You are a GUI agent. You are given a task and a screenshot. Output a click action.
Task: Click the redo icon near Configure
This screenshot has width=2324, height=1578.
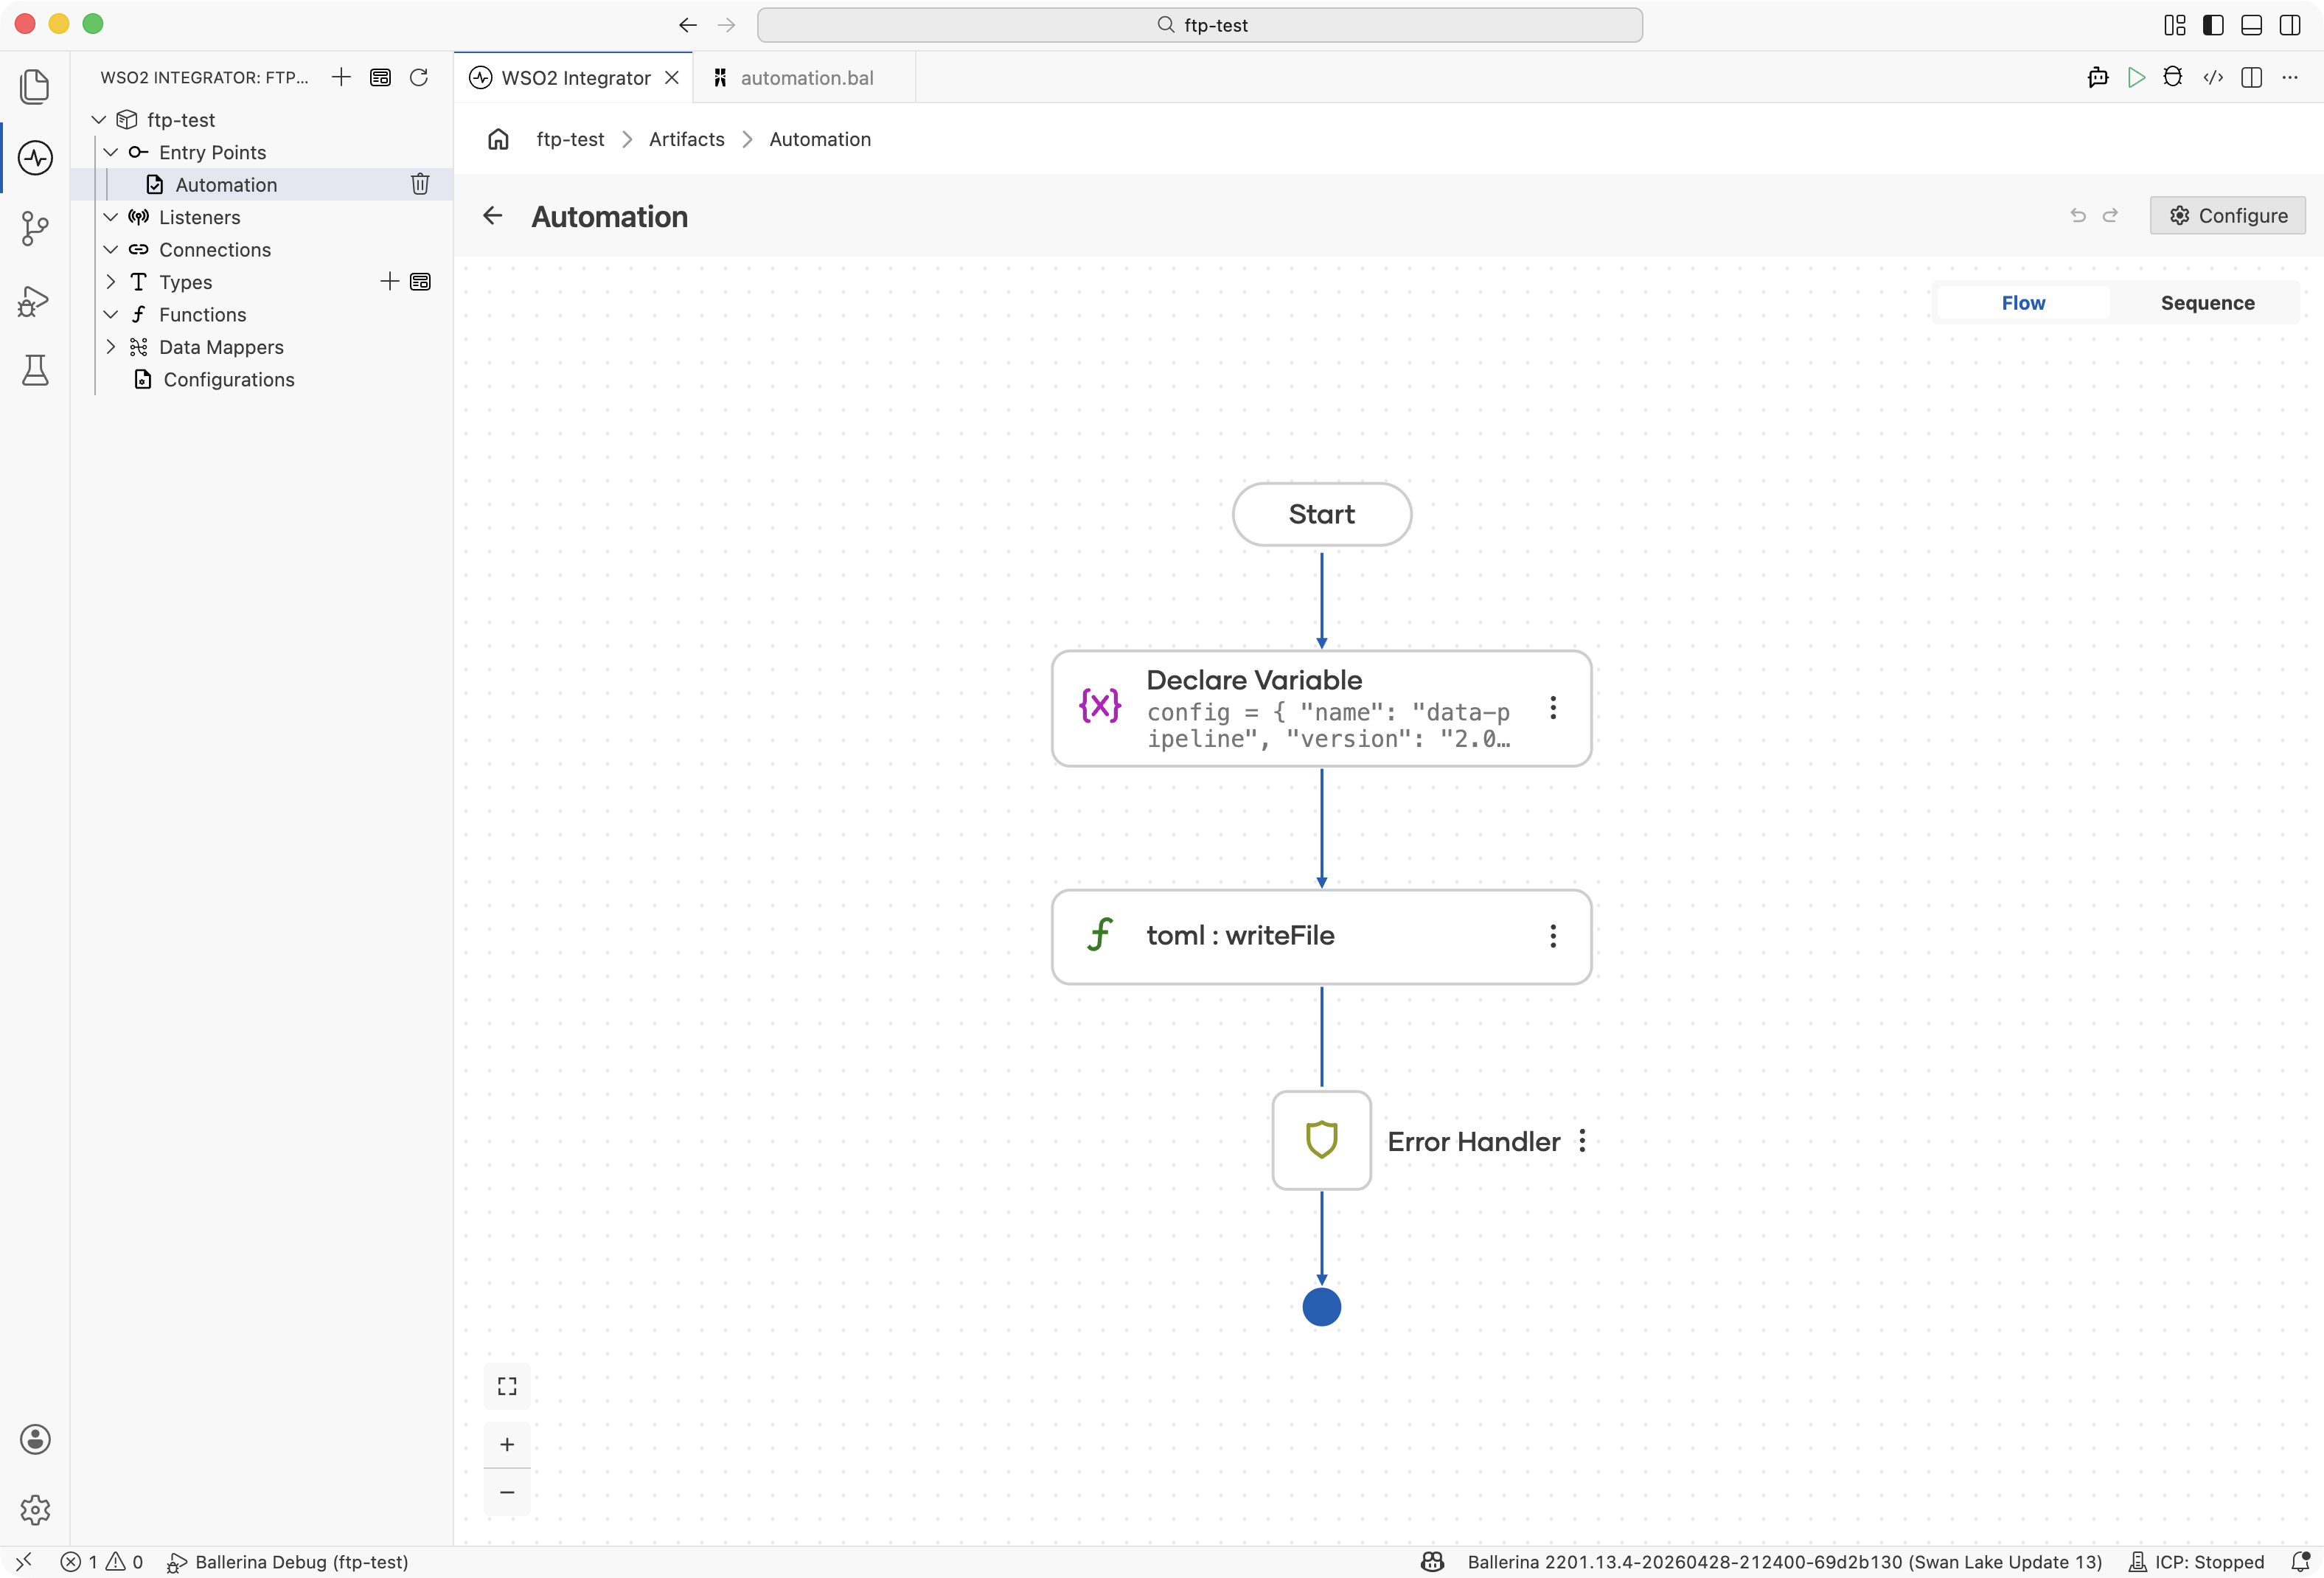click(2110, 216)
